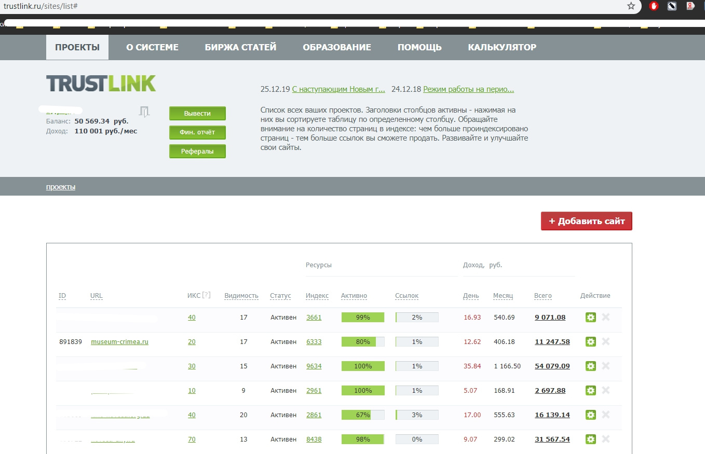Click the browser address bar showing trustlink.ru/sites/list#
This screenshot has width=705, height=454.
(311, 6)
